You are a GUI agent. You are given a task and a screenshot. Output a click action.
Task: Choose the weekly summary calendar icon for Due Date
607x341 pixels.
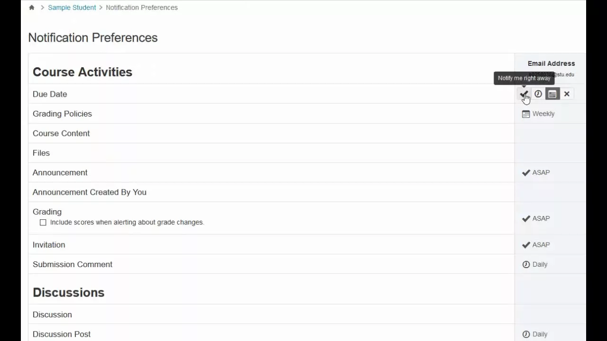(x=552, y=94)
